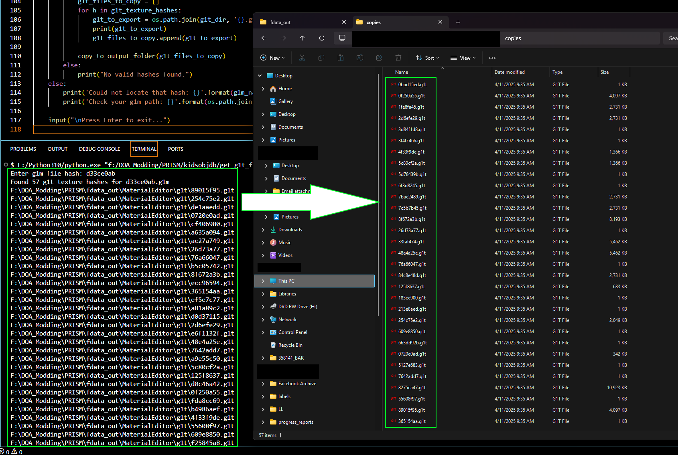Select file 254c75e2.g1t in file list
The width and height of the screenshot is (678, 455).
point(412,320)
